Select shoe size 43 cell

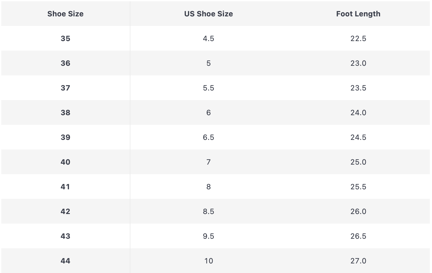pos(65,236)
